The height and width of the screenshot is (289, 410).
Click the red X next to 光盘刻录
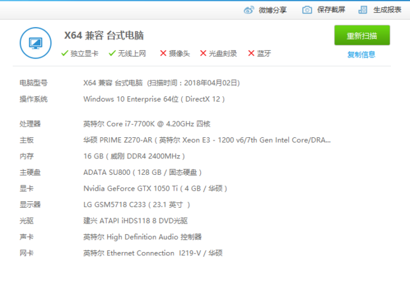click(x=203, y=53)
